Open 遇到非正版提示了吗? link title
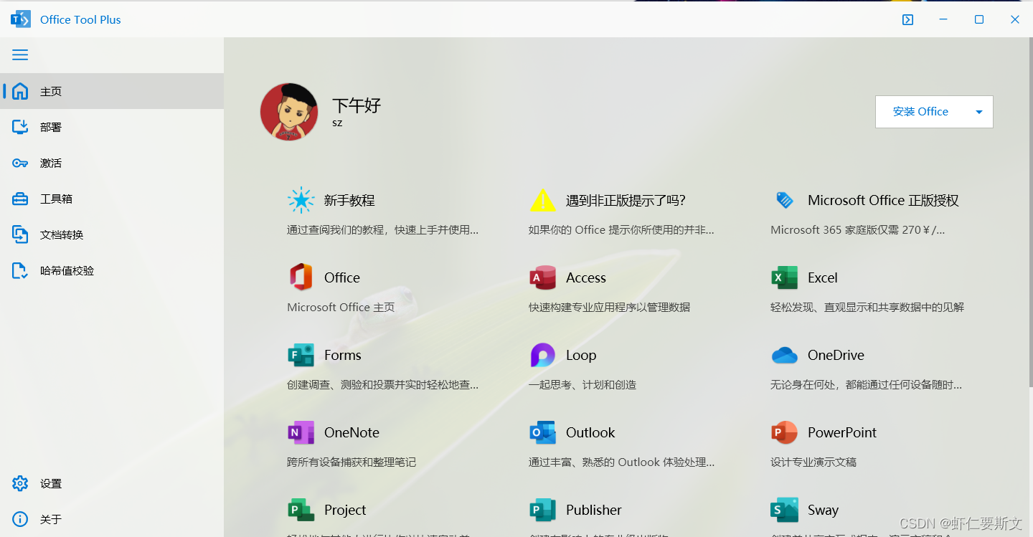The image size is (1033, 537). (626, 200)
